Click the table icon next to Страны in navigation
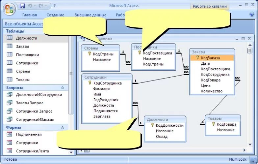This screenshot has width=258, height=164. (x=9, y=71)
